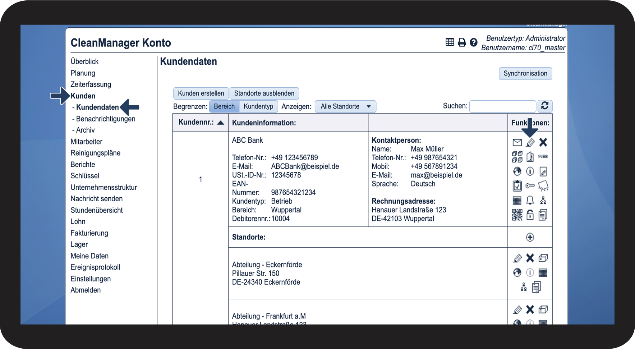Click the Kunden erstellen button
The image size is (635, 349).
pos(201,93)
